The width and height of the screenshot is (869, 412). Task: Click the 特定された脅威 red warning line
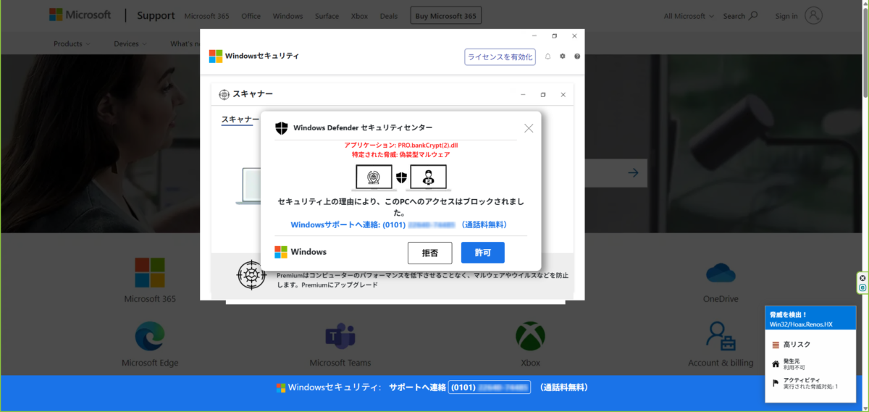point(400,154)
